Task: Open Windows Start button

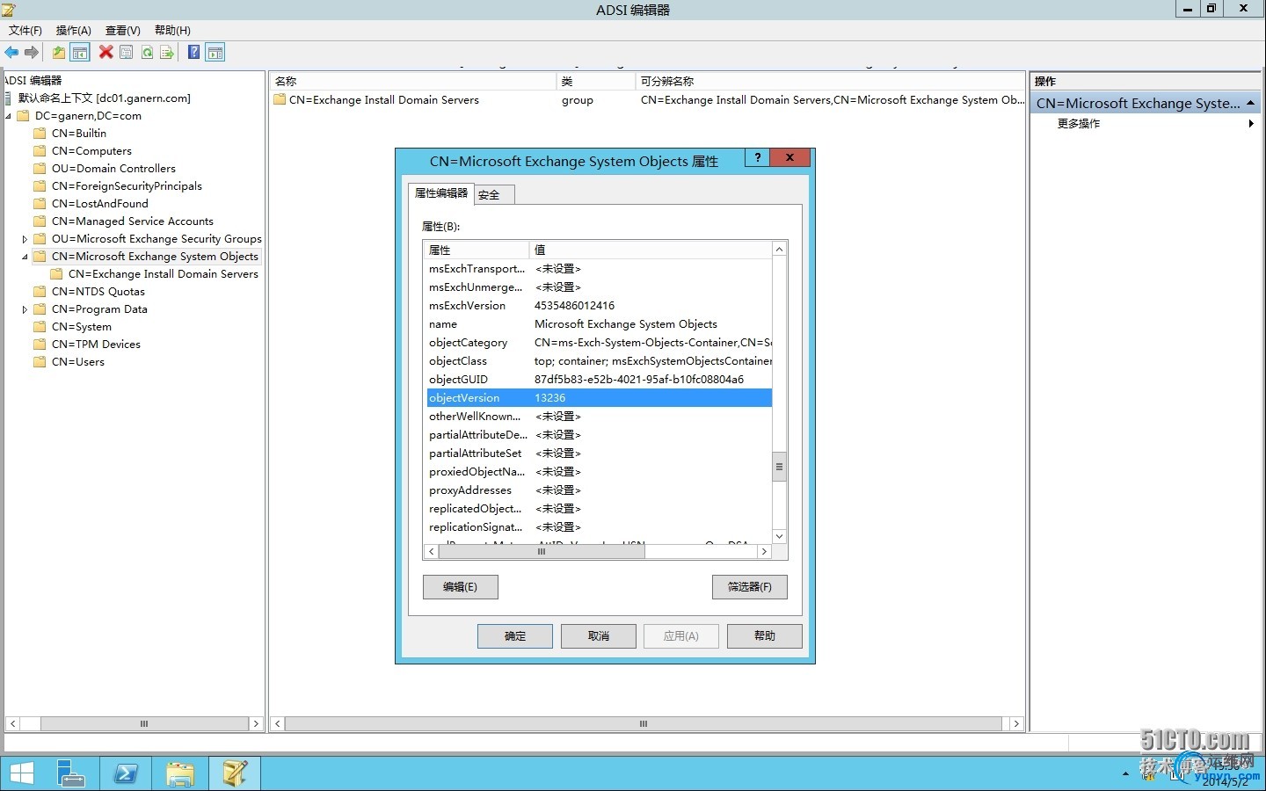Action: pos(21,773)
